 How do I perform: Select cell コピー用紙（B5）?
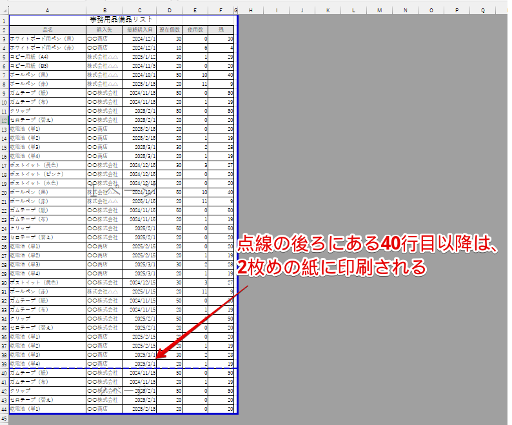[48, 66]
